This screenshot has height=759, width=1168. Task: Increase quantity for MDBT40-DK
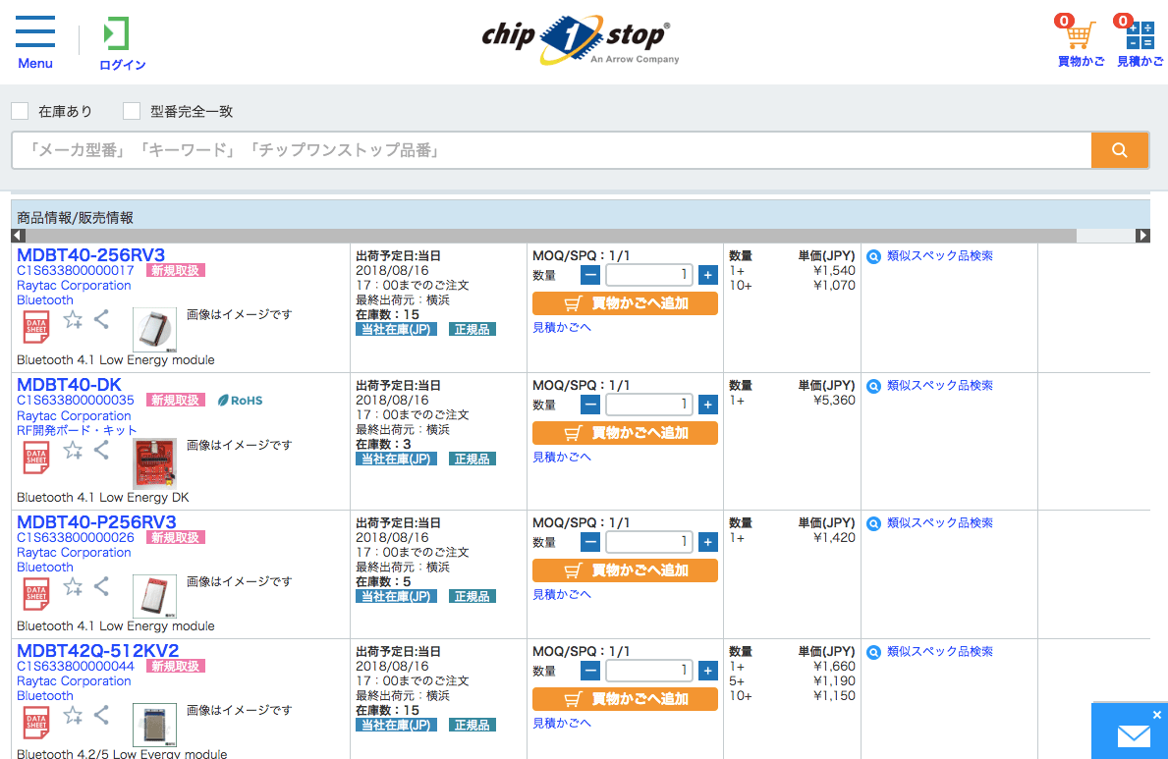pyautogui.click(x=707, y=405)
